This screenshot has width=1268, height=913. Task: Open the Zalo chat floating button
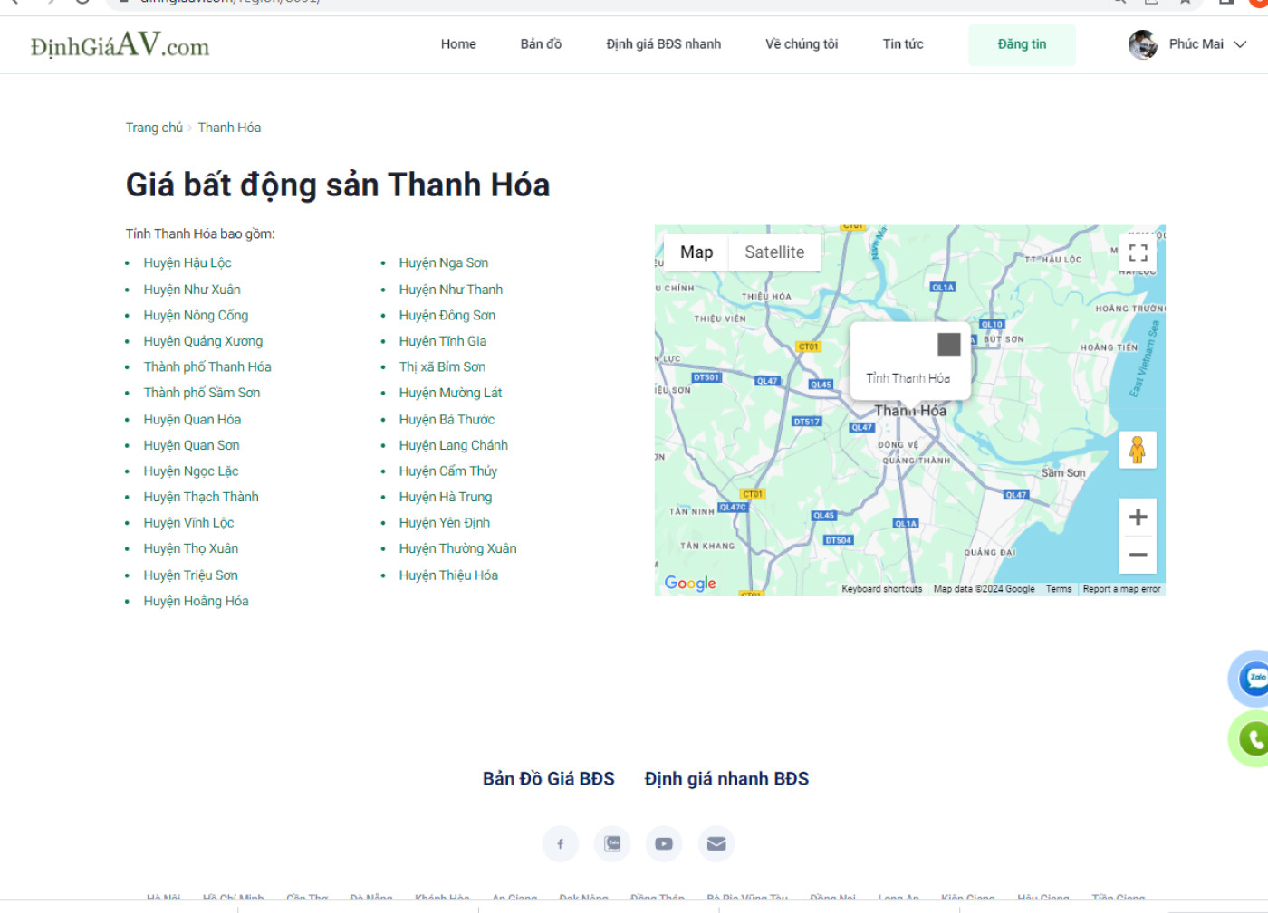point(1254,678)
